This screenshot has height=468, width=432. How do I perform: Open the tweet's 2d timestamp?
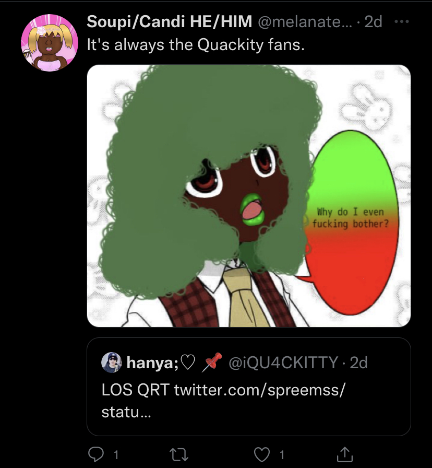tap(373, 21)
